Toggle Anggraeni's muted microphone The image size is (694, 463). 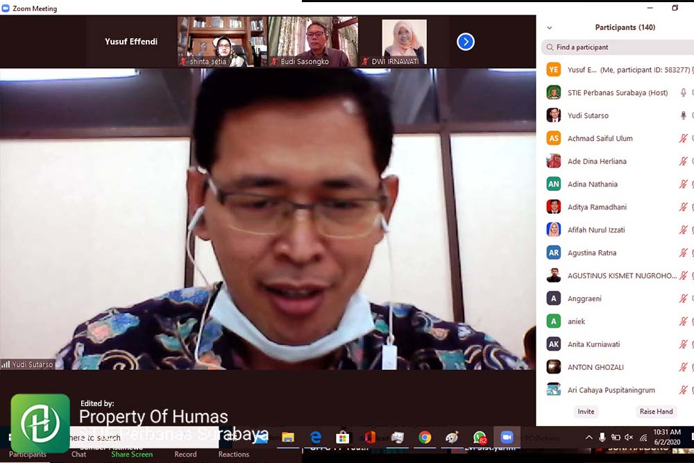point(684,298)
